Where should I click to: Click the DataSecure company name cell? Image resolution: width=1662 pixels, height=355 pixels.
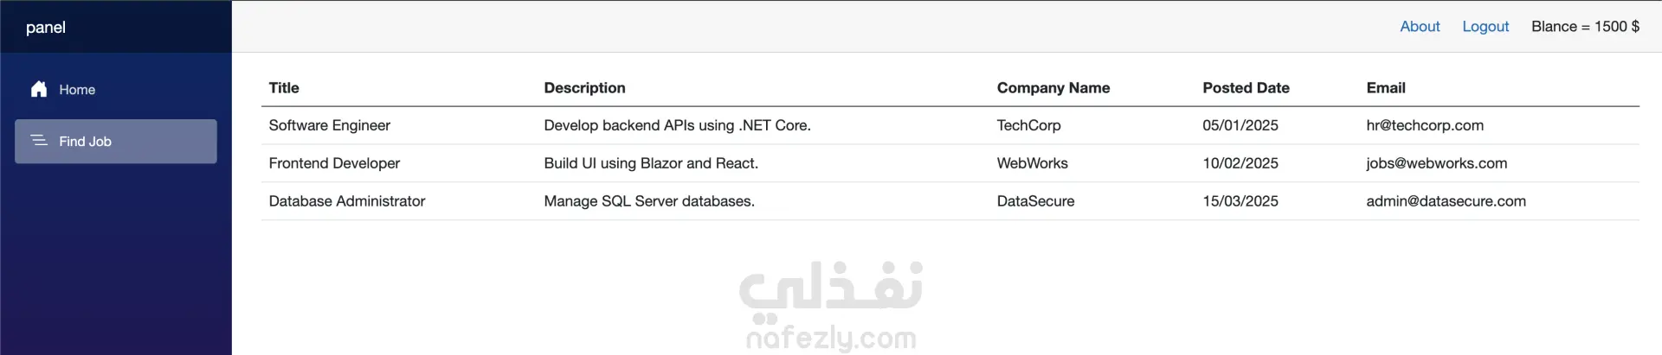click(1035, 201)
